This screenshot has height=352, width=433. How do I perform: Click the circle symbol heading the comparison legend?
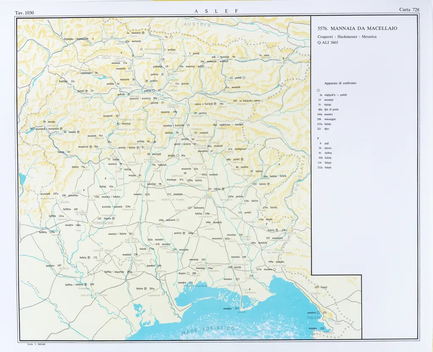(318, 90)
